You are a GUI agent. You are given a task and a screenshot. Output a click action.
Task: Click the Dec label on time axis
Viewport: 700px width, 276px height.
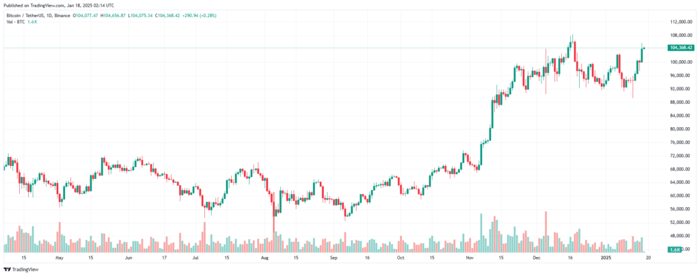(x=537, y=258)
